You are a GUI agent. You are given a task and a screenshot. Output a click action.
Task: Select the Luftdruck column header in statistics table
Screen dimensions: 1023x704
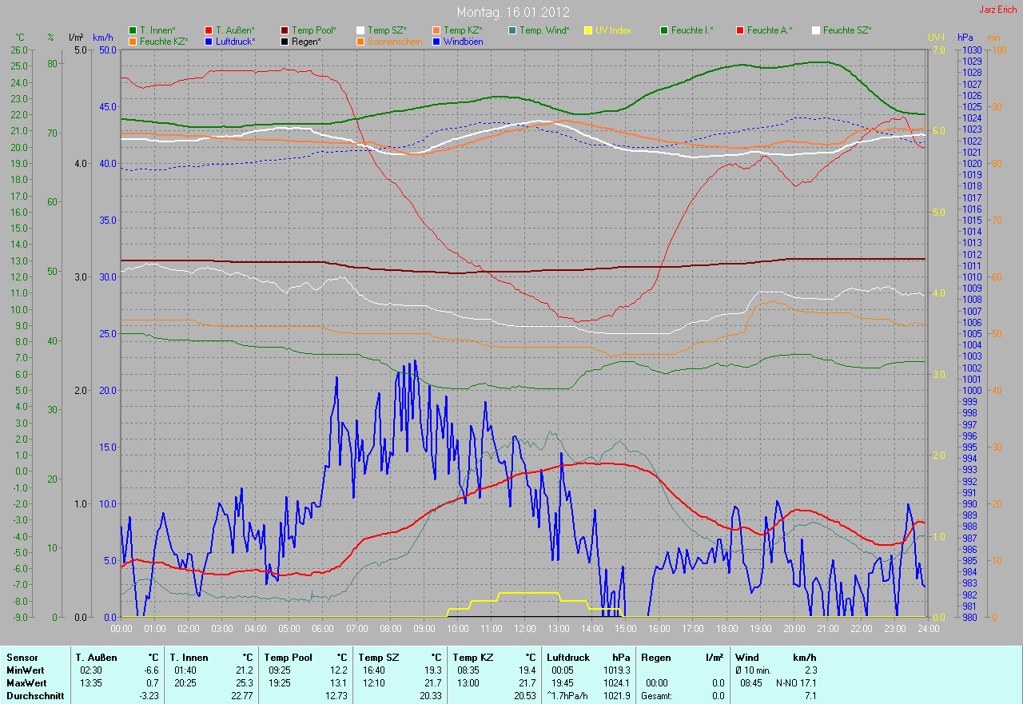[x=567, y=658]
